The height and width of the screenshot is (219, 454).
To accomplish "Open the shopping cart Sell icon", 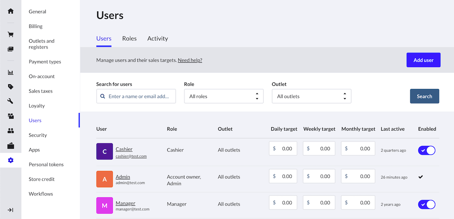I will [x=11, y=34].
